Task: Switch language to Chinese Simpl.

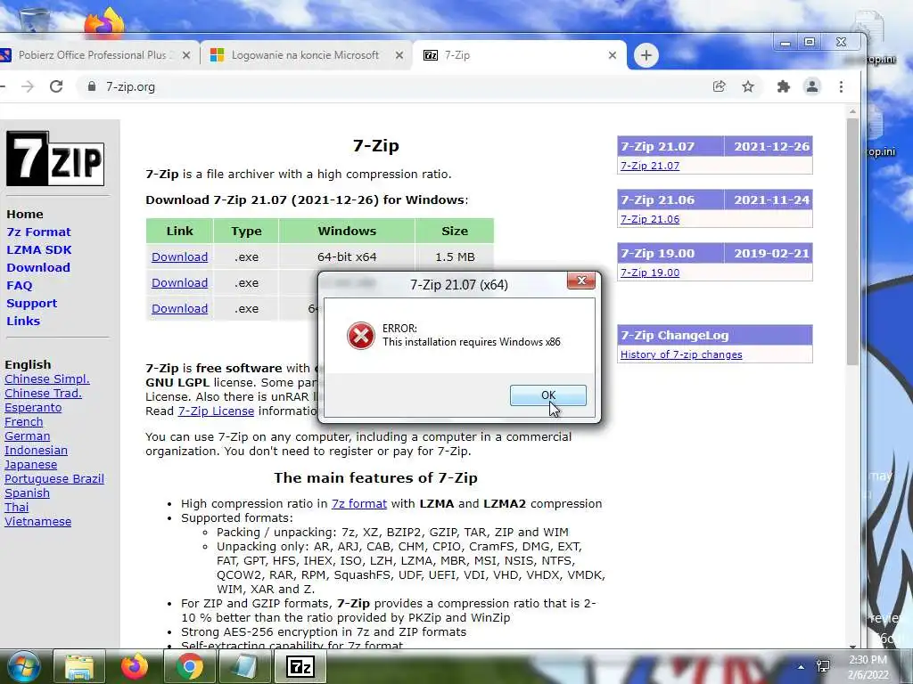Action: click(x=47, y=379)
